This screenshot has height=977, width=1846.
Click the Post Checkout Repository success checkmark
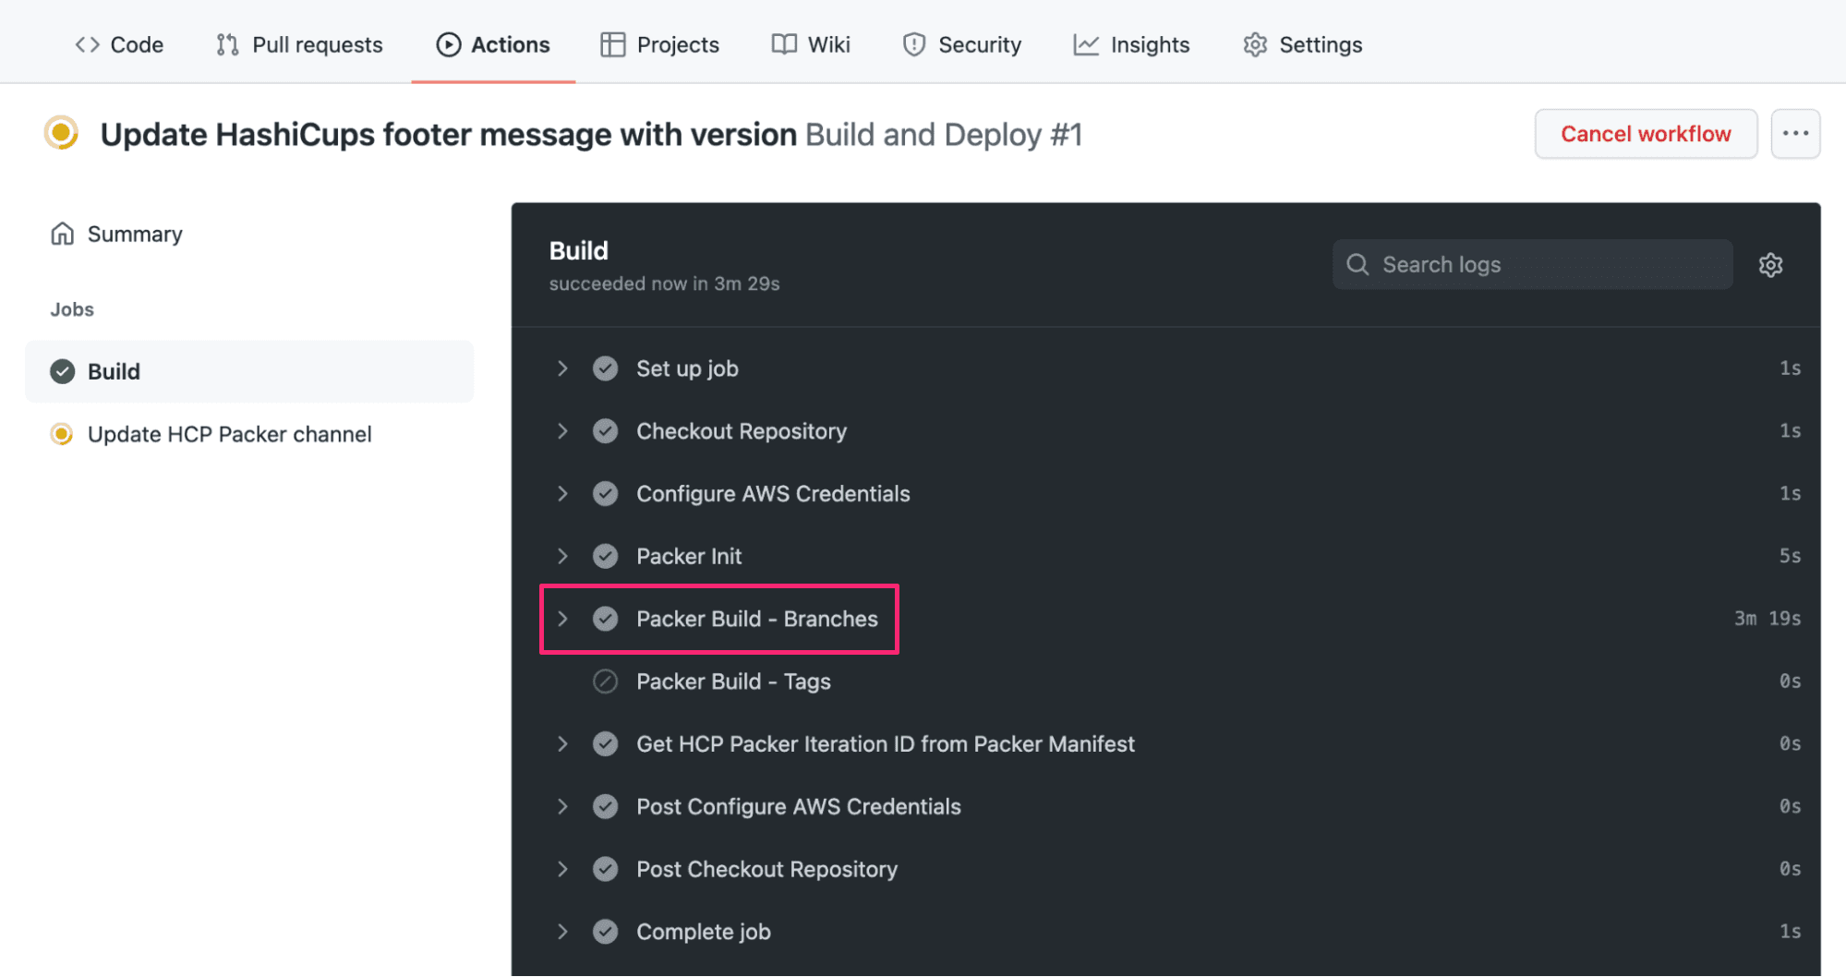(x=605, y=869)
